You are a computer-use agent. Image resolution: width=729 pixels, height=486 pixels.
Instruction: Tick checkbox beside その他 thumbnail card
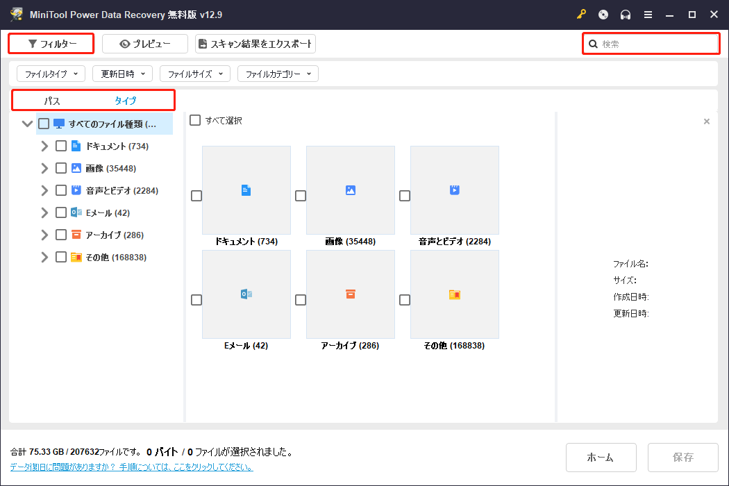[405, 300]
